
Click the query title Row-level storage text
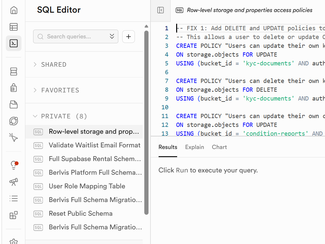tap(249, 10)
